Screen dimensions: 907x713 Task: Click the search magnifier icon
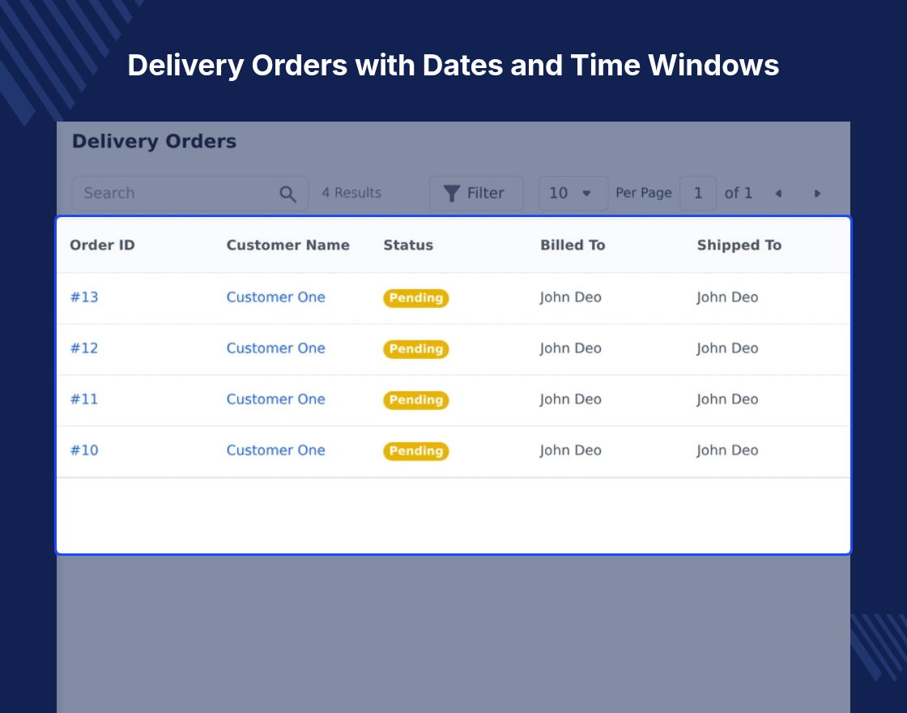tap(287, 194)
